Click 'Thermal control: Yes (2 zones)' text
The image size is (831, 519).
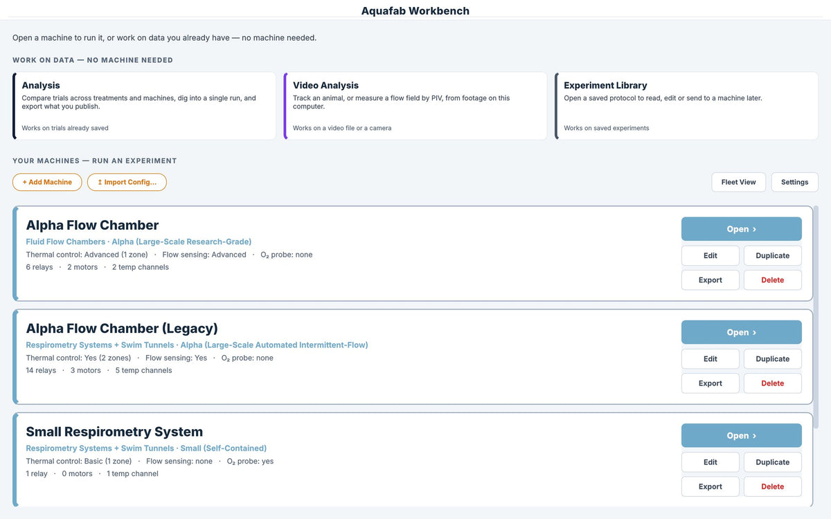[x=78, y=358]
